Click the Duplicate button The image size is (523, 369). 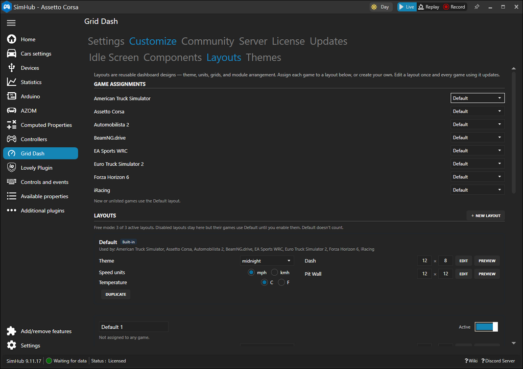[116, 294]
